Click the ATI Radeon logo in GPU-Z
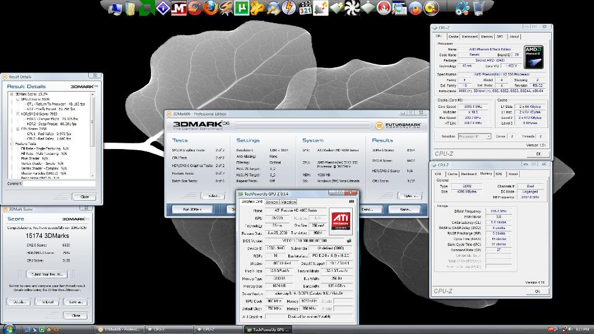 (341, 221)
